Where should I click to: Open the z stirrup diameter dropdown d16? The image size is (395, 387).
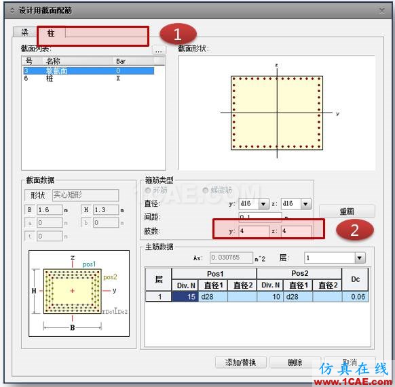pos(296,203)
